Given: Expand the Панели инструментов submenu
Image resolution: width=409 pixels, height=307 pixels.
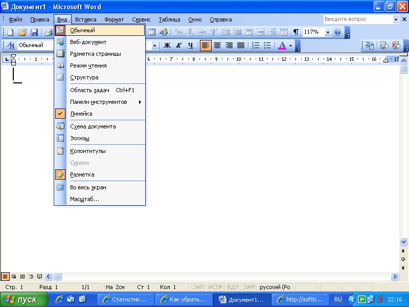Looking at the screenshot, I should tap(100, 102).
